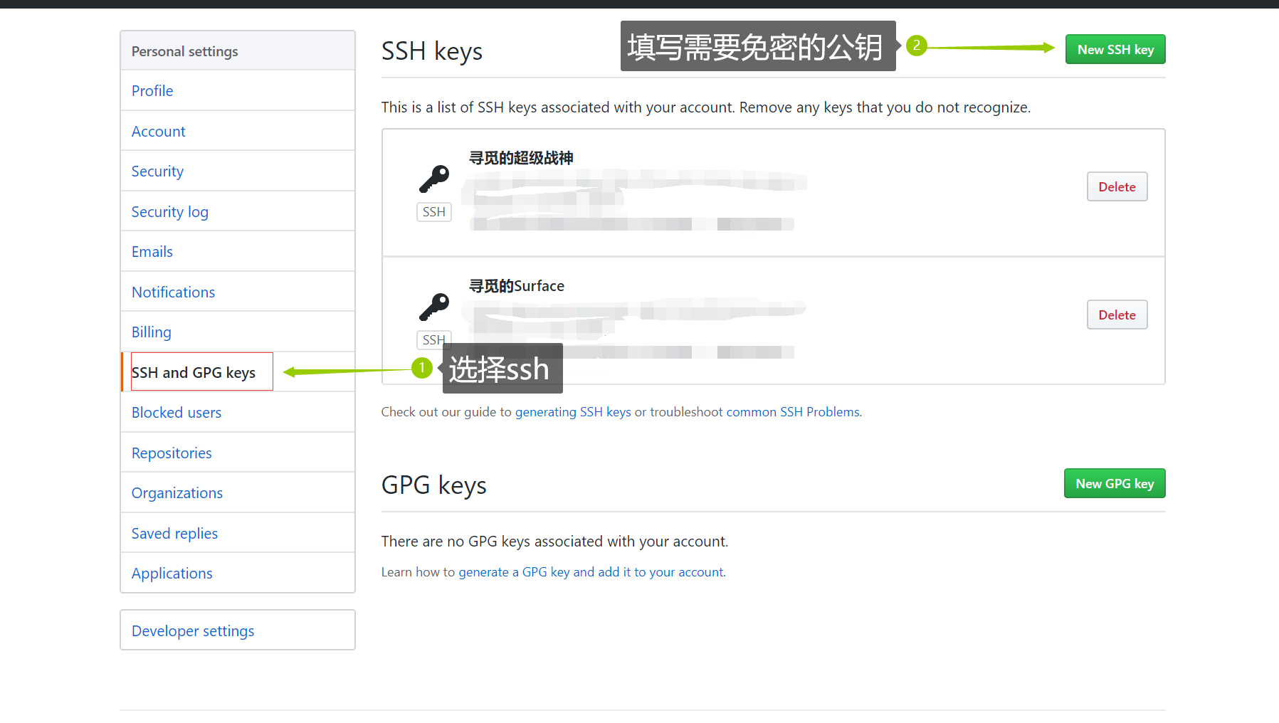Click the SSH keys heading
Image resolution: width=1279 pixels, height=723 pixels.
(x=432, y=51)
